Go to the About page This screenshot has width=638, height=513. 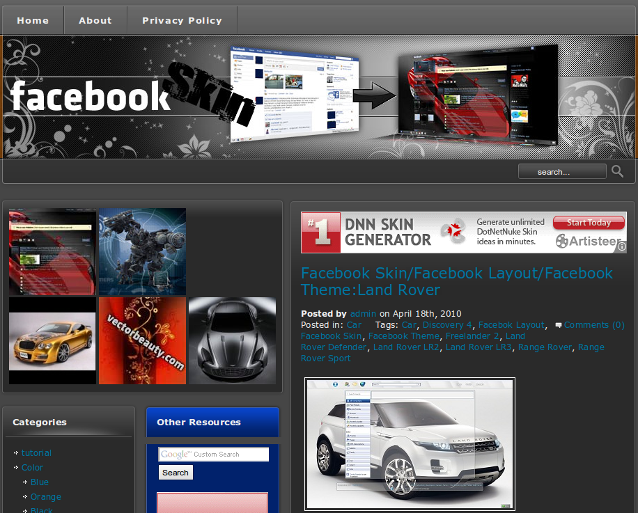click(95, 20)
